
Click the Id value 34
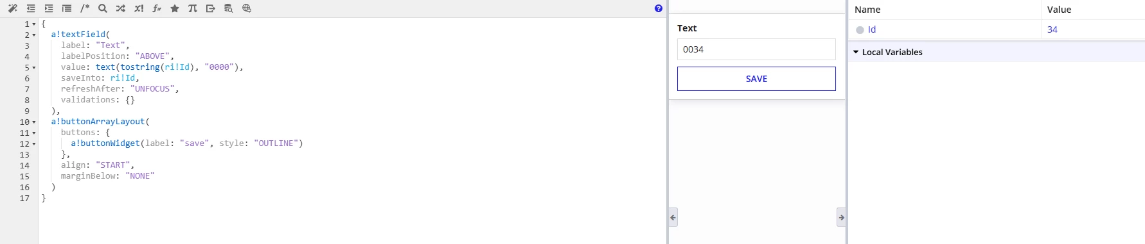click(x=1052, y=29)
